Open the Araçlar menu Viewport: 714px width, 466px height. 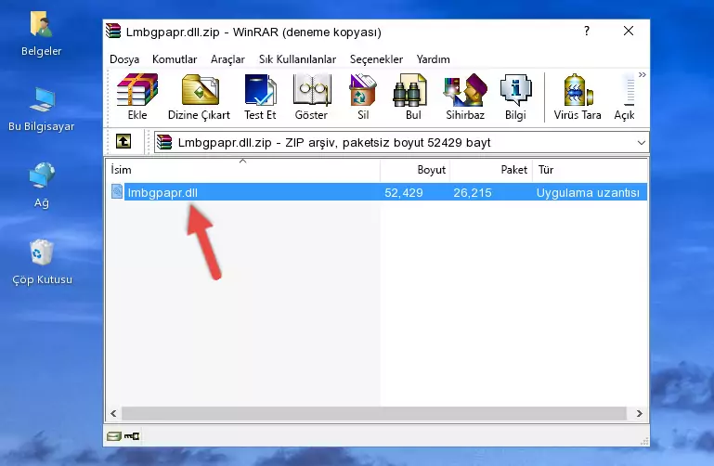227,59
